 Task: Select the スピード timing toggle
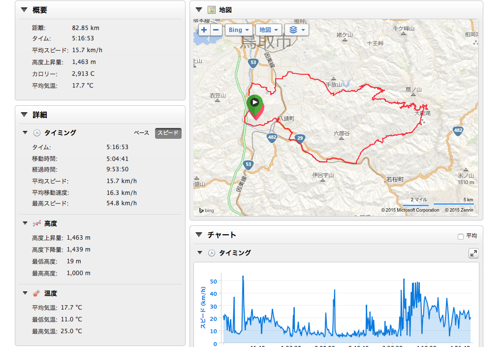click(168, 133)
